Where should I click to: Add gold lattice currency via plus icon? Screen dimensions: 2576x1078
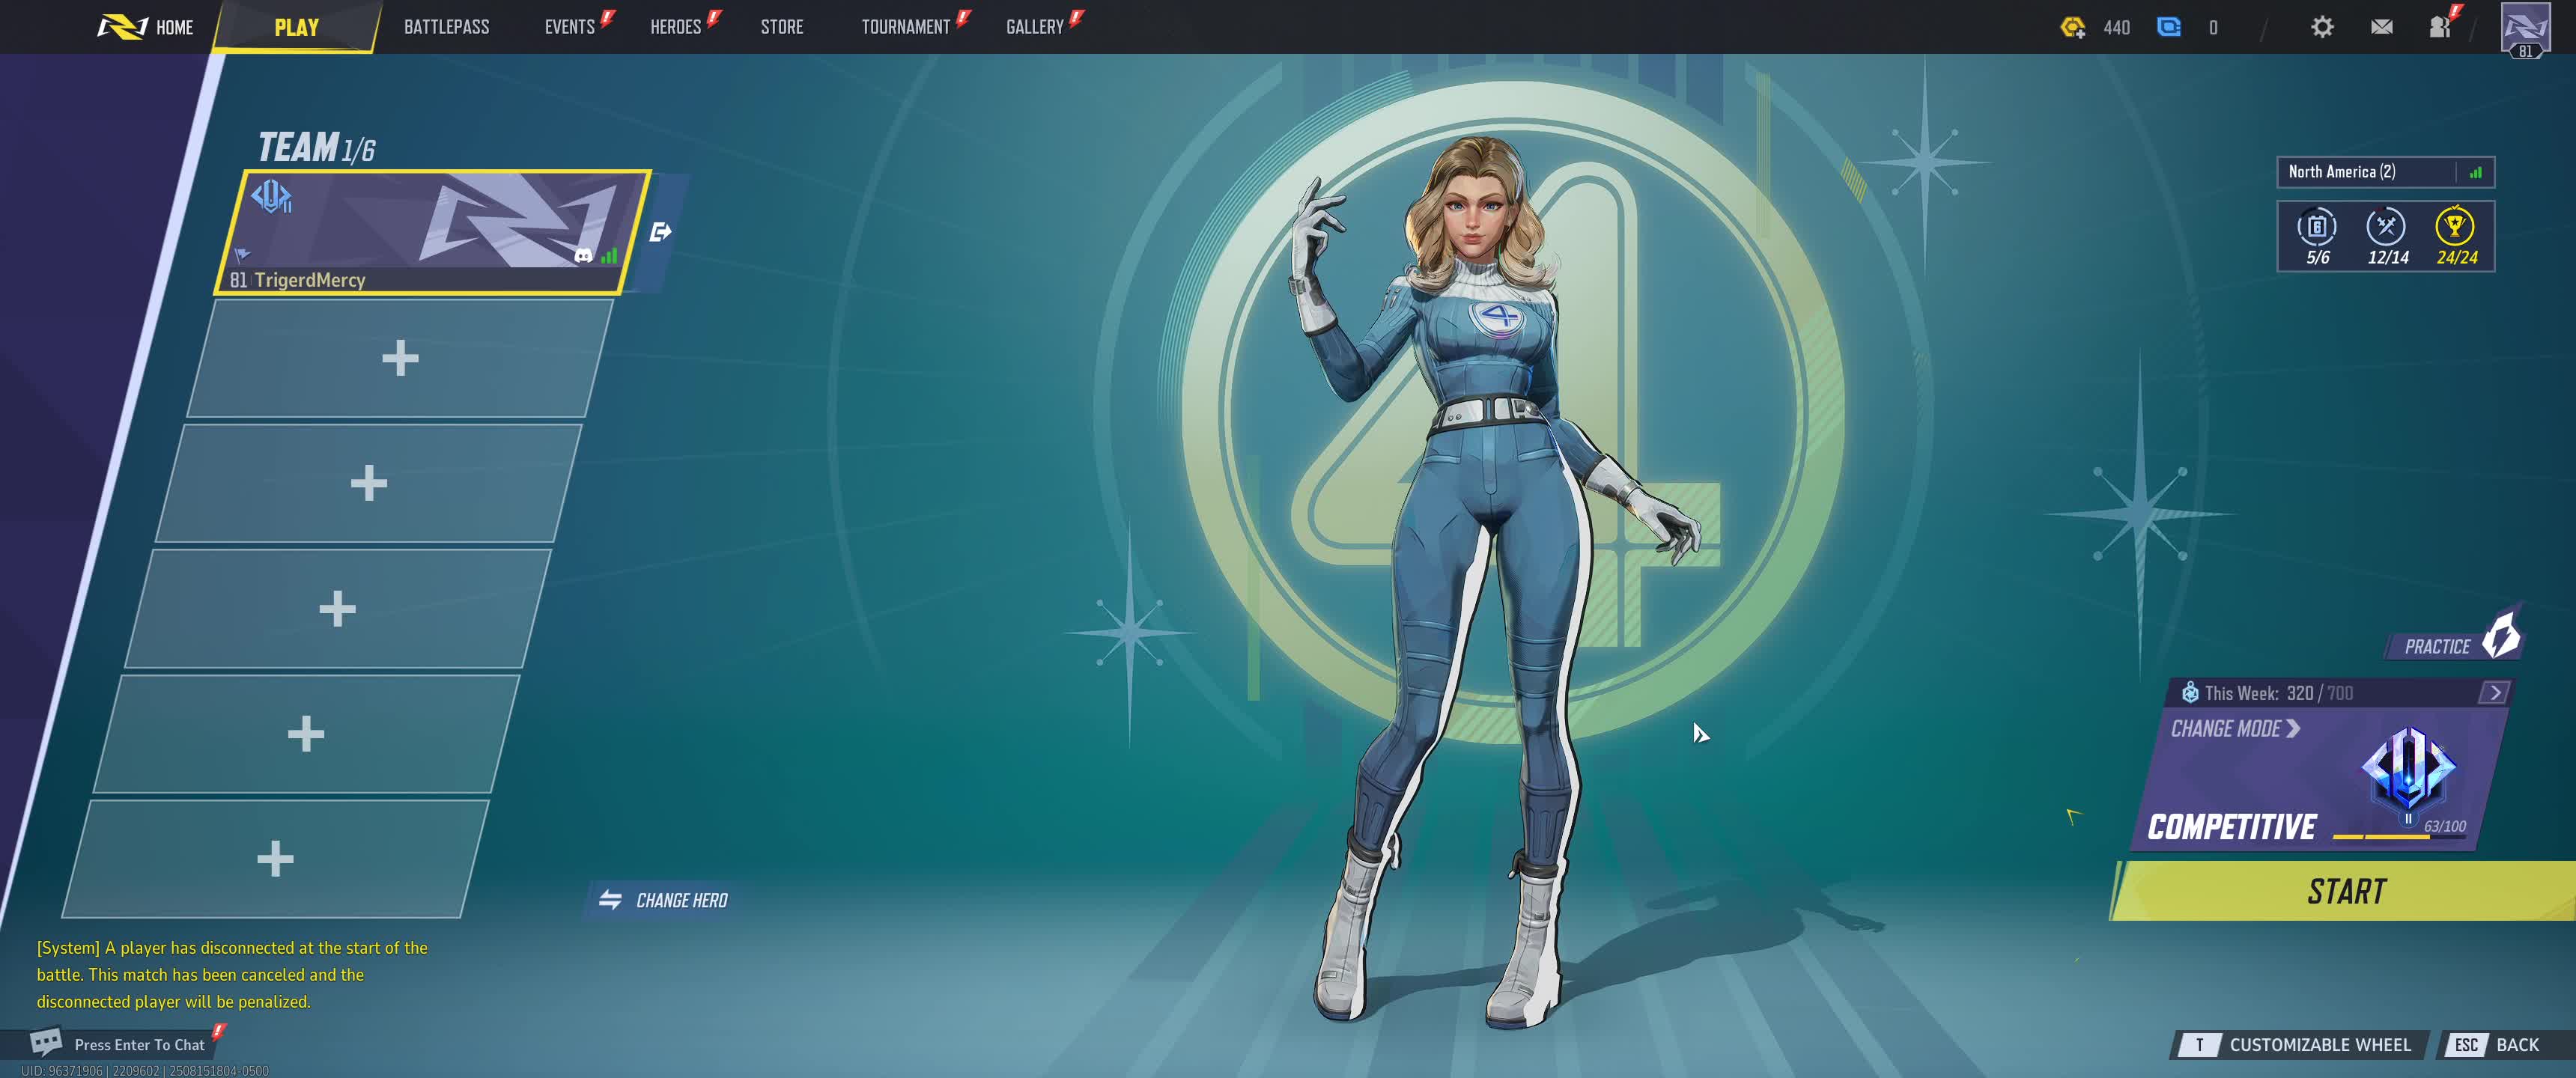click(2073, 27)
